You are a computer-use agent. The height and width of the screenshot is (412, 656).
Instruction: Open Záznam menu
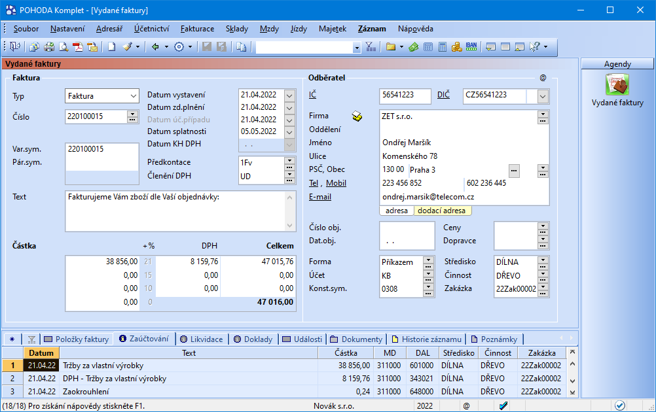[372, 29]
